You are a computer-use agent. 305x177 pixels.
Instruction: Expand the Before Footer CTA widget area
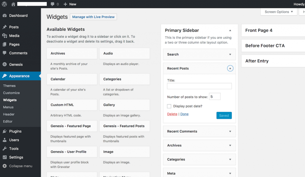(273, 46)
